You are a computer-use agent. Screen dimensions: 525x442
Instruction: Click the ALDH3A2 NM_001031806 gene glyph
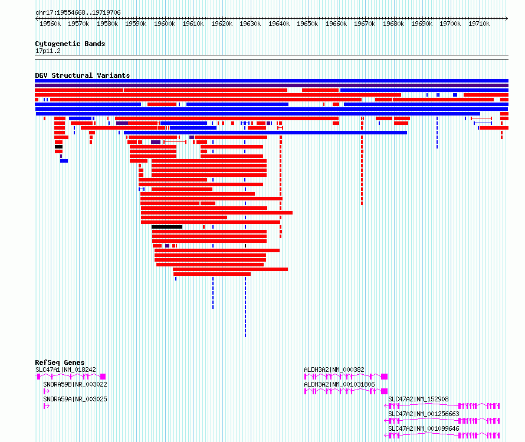coord(346,391)
